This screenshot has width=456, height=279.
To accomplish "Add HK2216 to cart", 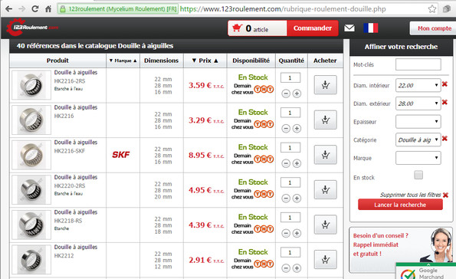I will [326, 120].
